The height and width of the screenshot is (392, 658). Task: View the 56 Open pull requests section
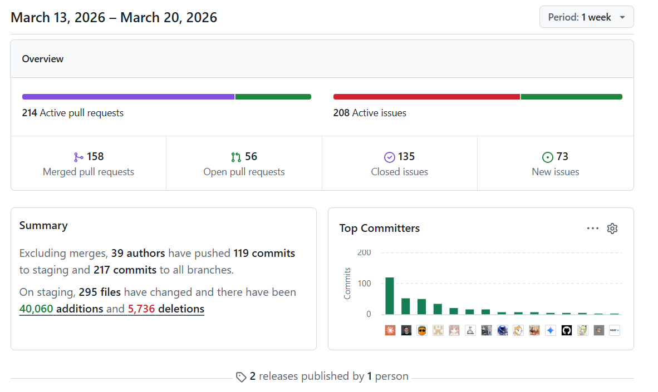pyautogui.click(x=244, y=163)
